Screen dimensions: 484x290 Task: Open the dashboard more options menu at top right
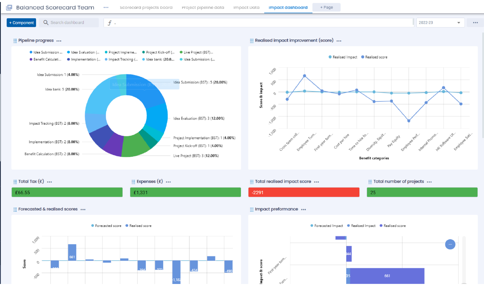(x=475, y=23)
